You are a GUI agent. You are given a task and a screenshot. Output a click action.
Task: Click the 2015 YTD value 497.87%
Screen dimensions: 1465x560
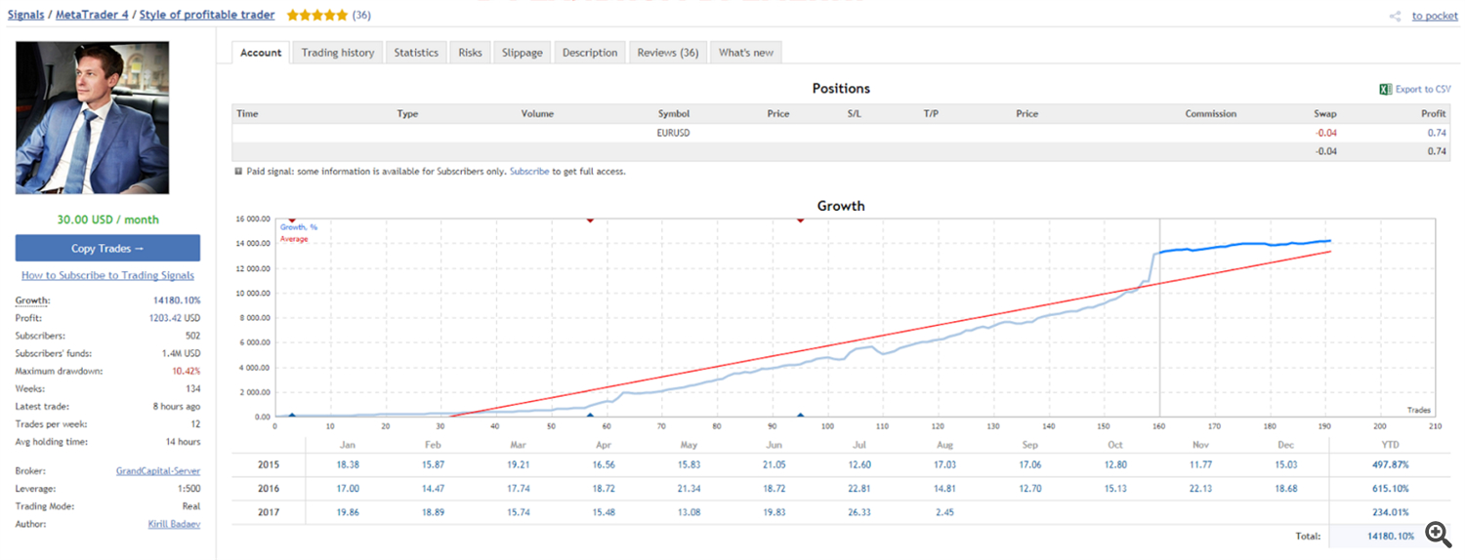coord(1391,465)
